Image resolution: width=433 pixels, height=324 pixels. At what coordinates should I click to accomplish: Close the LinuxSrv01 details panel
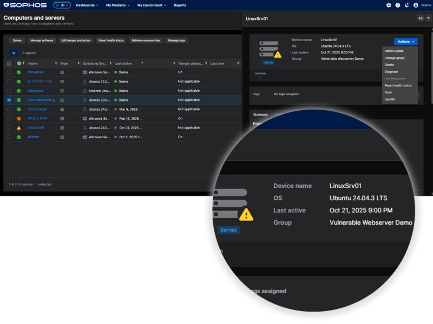coord(428,18)
